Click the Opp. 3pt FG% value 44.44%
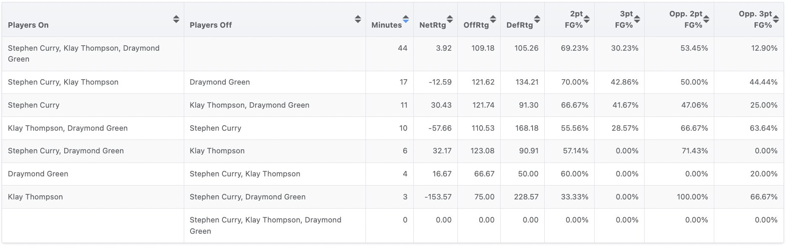Screen dimensions: 799x248 764,82
